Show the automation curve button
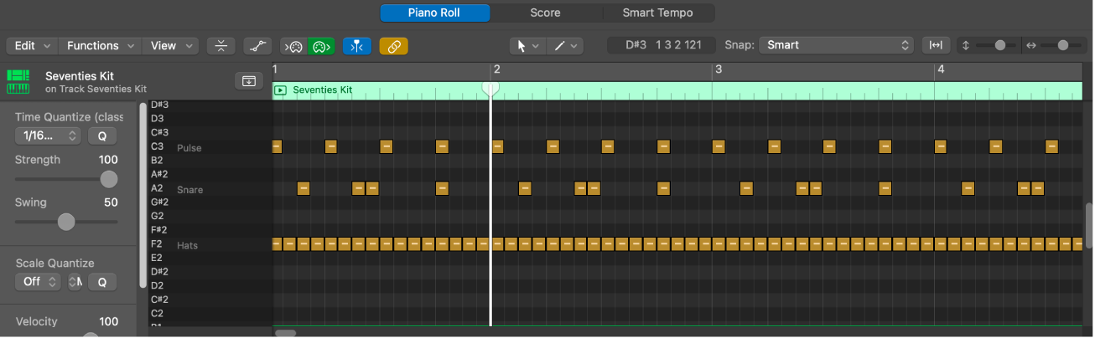 (x=257, y=46)
